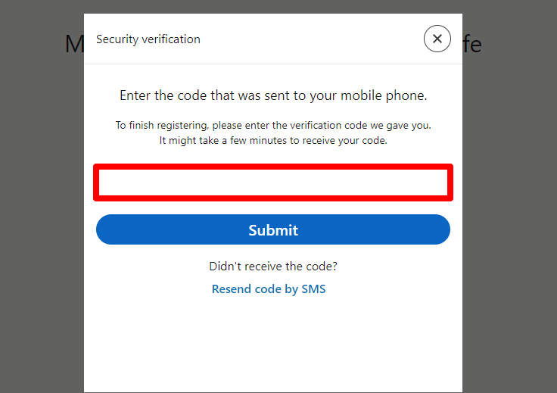Click the 'It might take a few minutes' line
The height and width of the screenshot is (393, 557).
tap(272, 140)
